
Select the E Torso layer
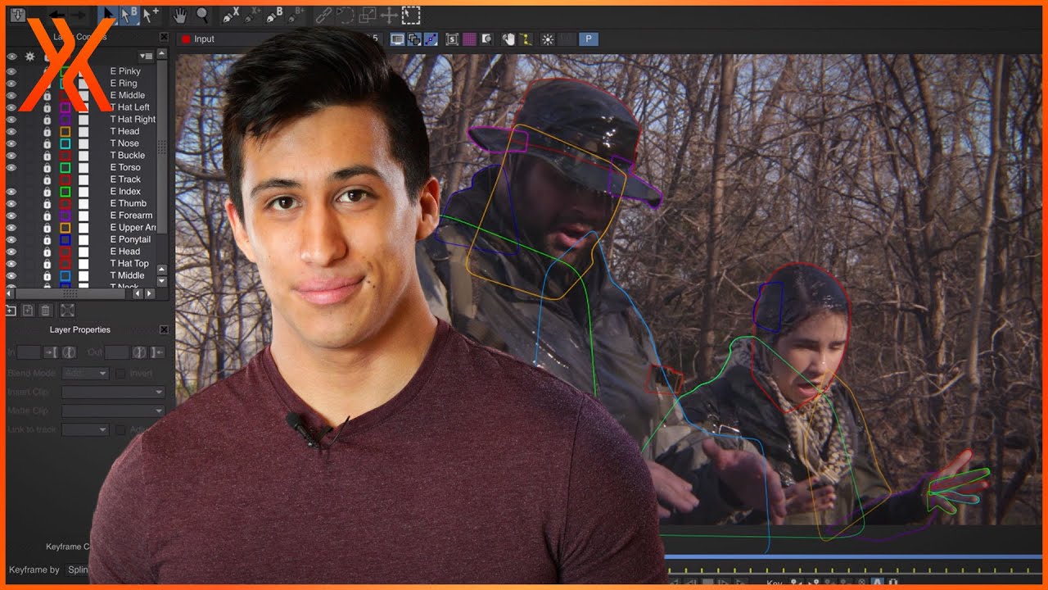click(125, 167)
